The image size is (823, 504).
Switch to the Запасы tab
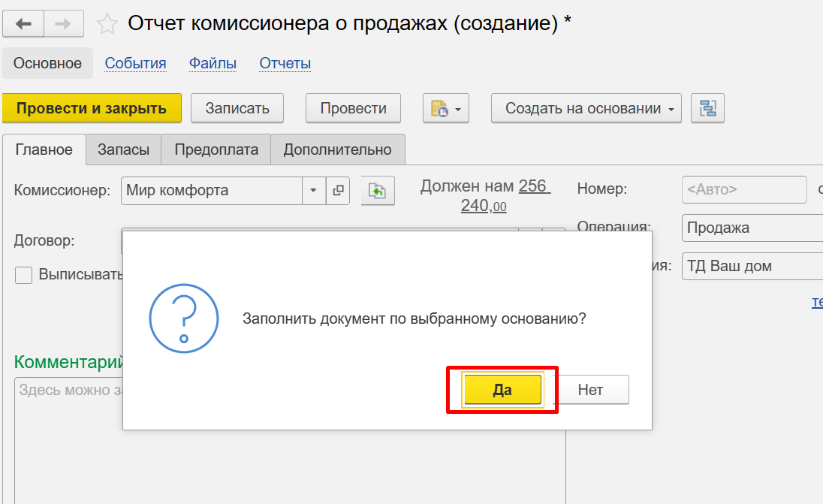point(123,149)
